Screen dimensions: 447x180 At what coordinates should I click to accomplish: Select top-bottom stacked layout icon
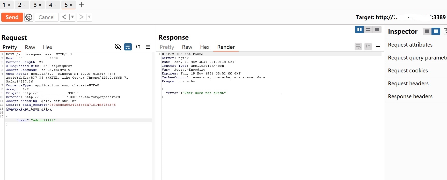tap(368, 29)
